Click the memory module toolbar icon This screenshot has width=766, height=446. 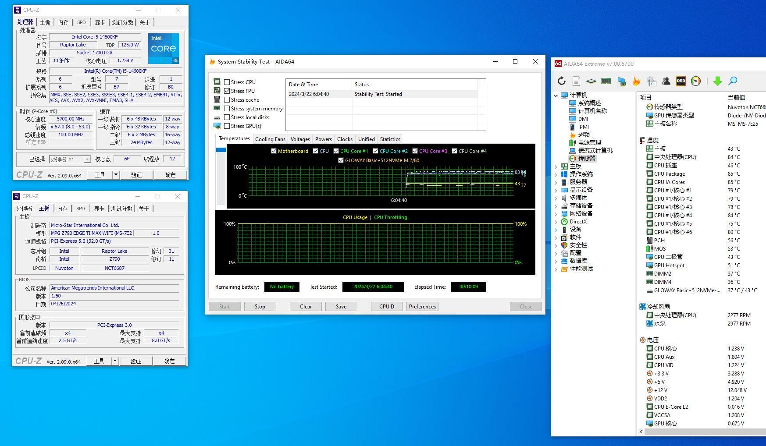(606, 81)
